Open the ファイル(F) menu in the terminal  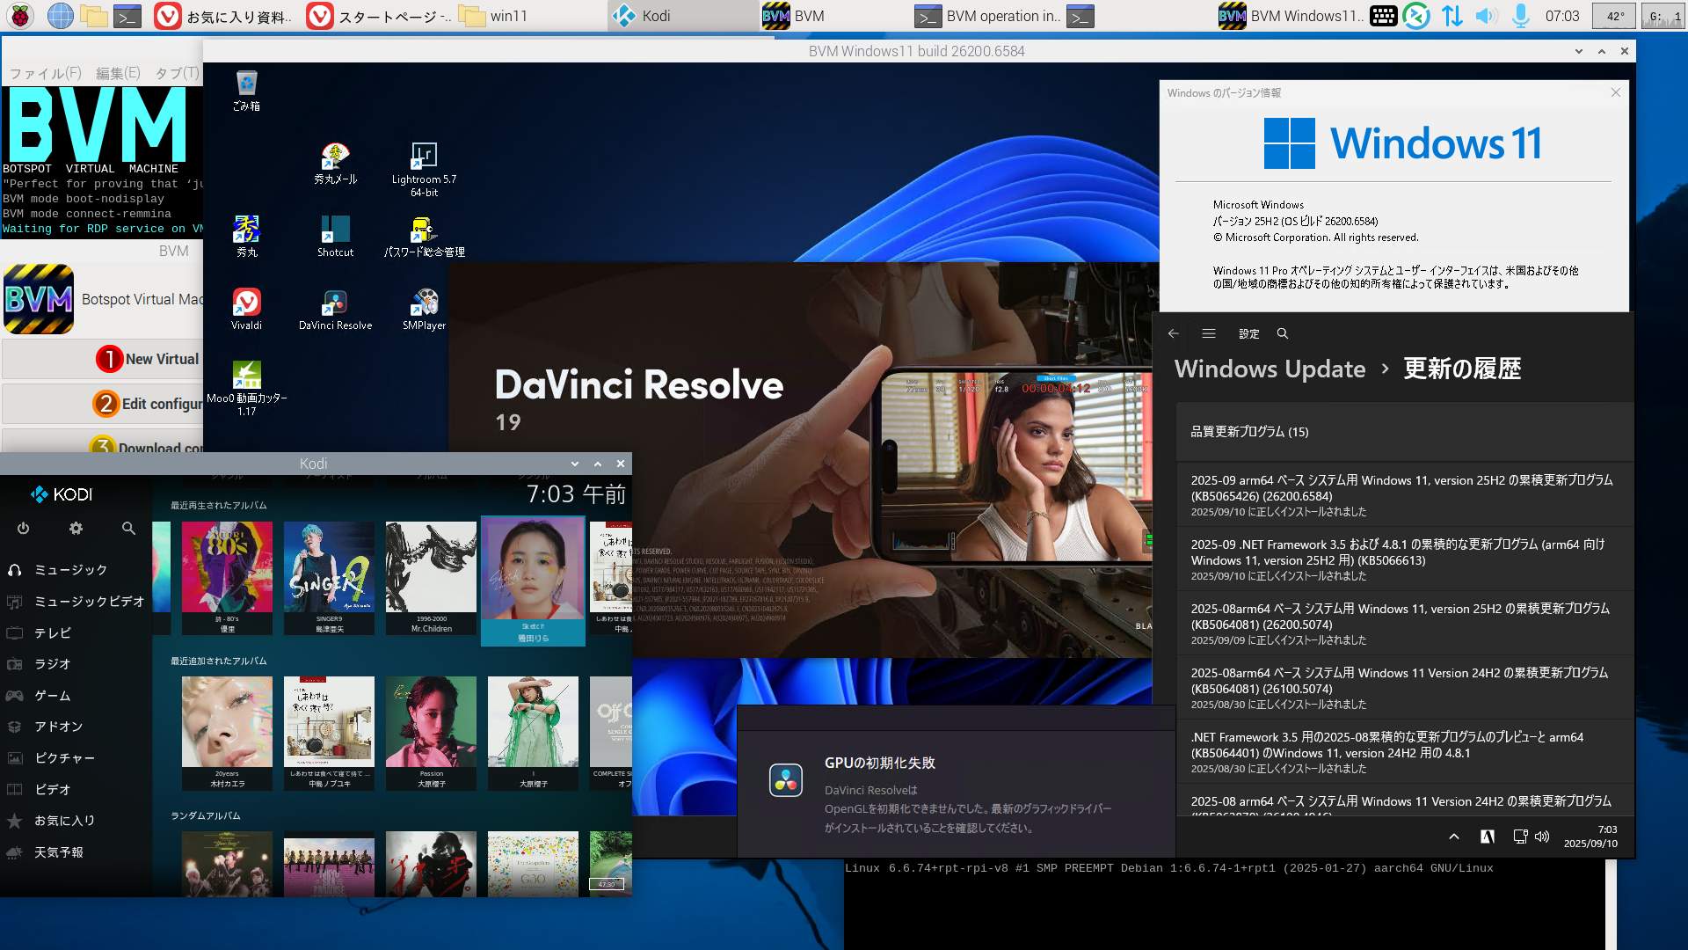pos(45,73)
